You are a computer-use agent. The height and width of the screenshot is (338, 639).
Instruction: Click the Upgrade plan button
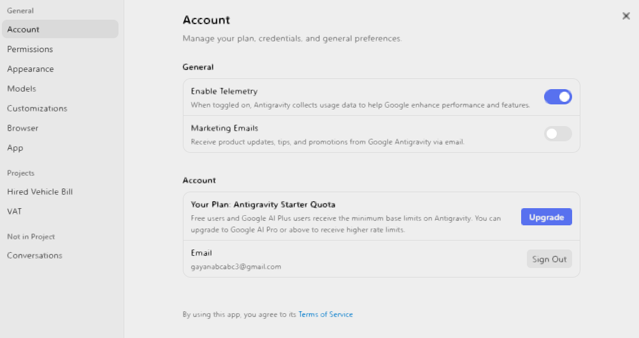point(547,217)
